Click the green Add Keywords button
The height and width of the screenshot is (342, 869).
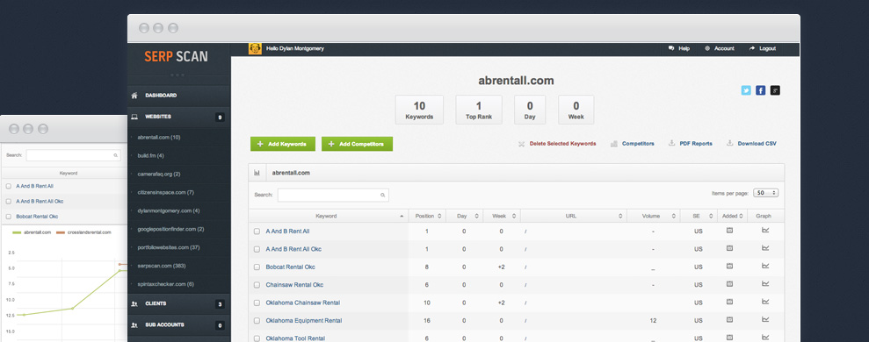(283, 144)
